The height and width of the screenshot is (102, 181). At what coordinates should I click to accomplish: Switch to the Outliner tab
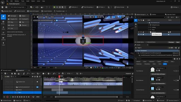(x=153, y=14)
